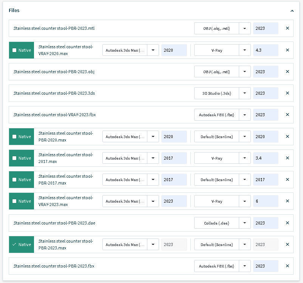Viewport: 303px width, 283px height.
Task: Remove the VRAY-2023.fbx file row
Action: 287,115
